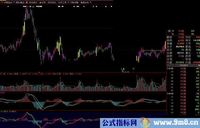Viewport: 200px width, 128px height.
Task: Click the 跌停 limit-down label
Action: coord(188,56)
